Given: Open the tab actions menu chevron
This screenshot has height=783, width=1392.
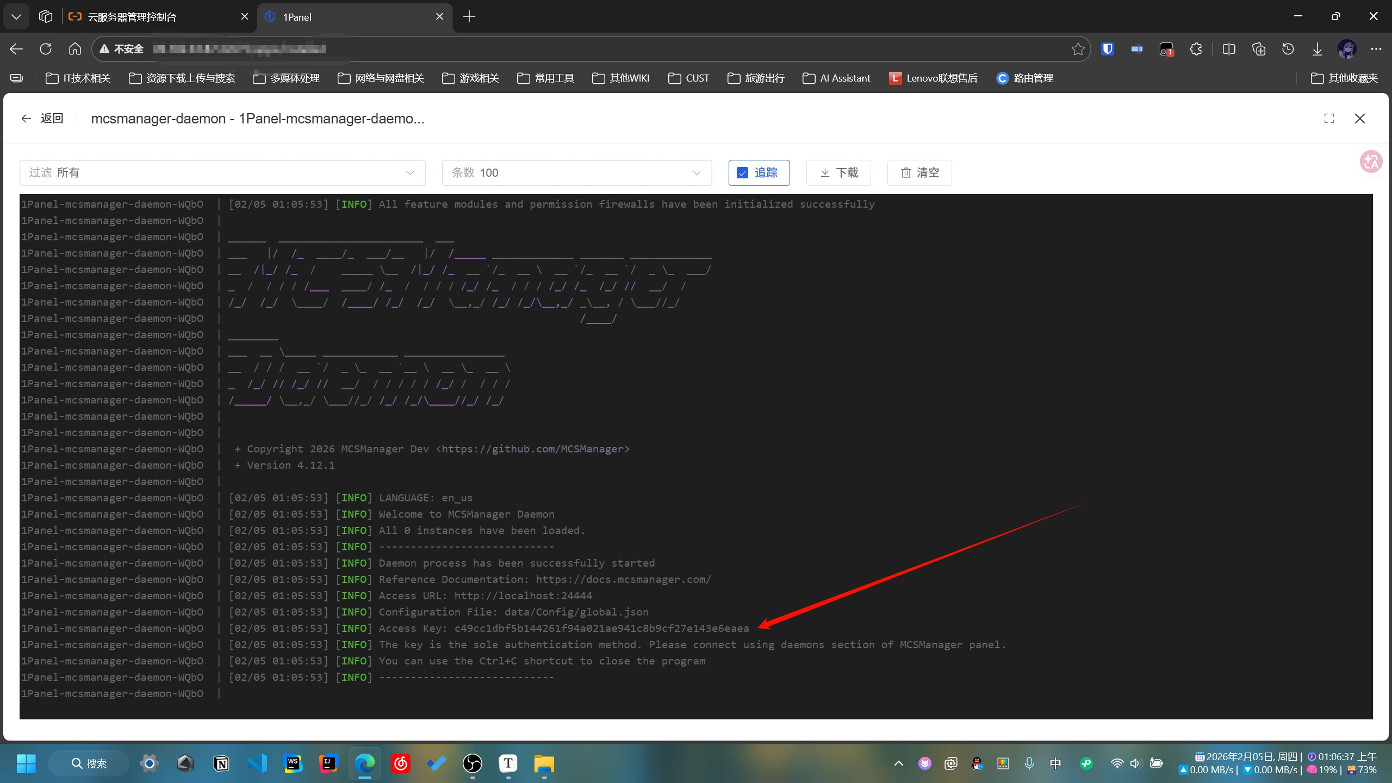Looking at the screenshot, I should point(16,17).
